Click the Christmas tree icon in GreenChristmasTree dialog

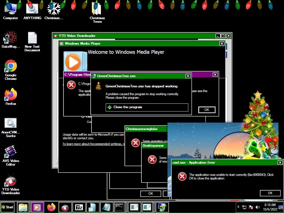point(98,86)
